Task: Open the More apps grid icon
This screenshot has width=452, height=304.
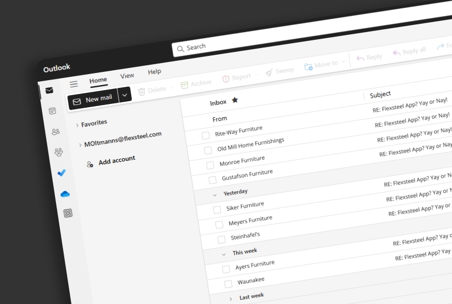Action: [68, 213]
